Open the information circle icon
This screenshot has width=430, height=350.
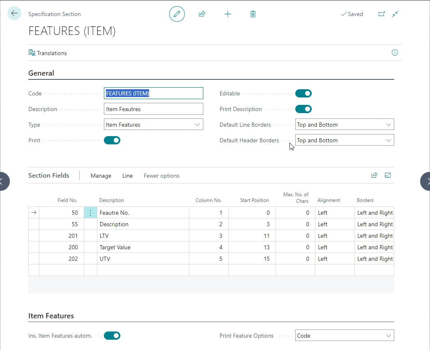pyautogui.click(x=395, y=53)
